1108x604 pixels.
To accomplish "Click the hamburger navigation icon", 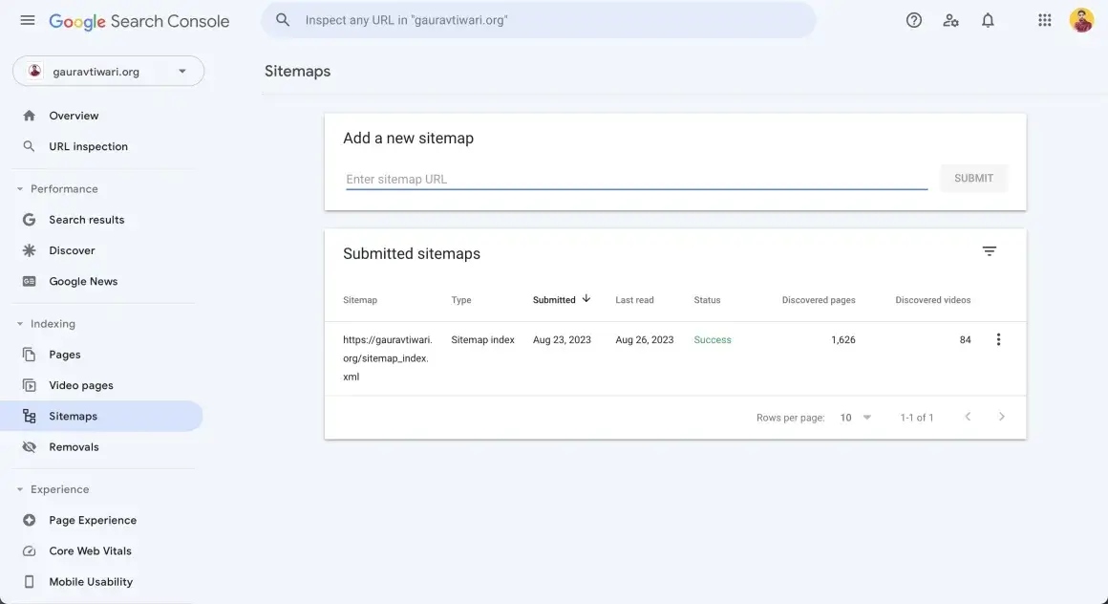I will tap(27, 20).
